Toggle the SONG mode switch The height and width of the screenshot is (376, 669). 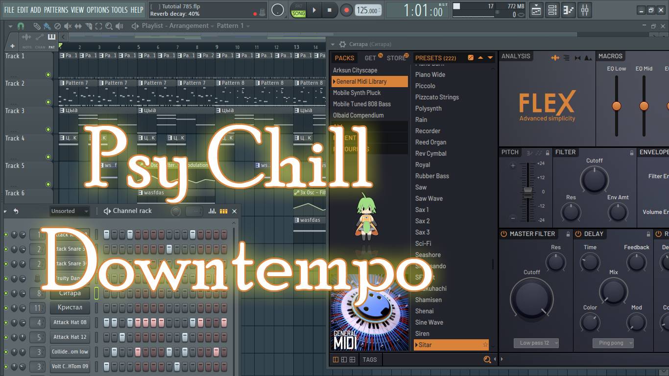pyautogui.click(x=298, y=14)
